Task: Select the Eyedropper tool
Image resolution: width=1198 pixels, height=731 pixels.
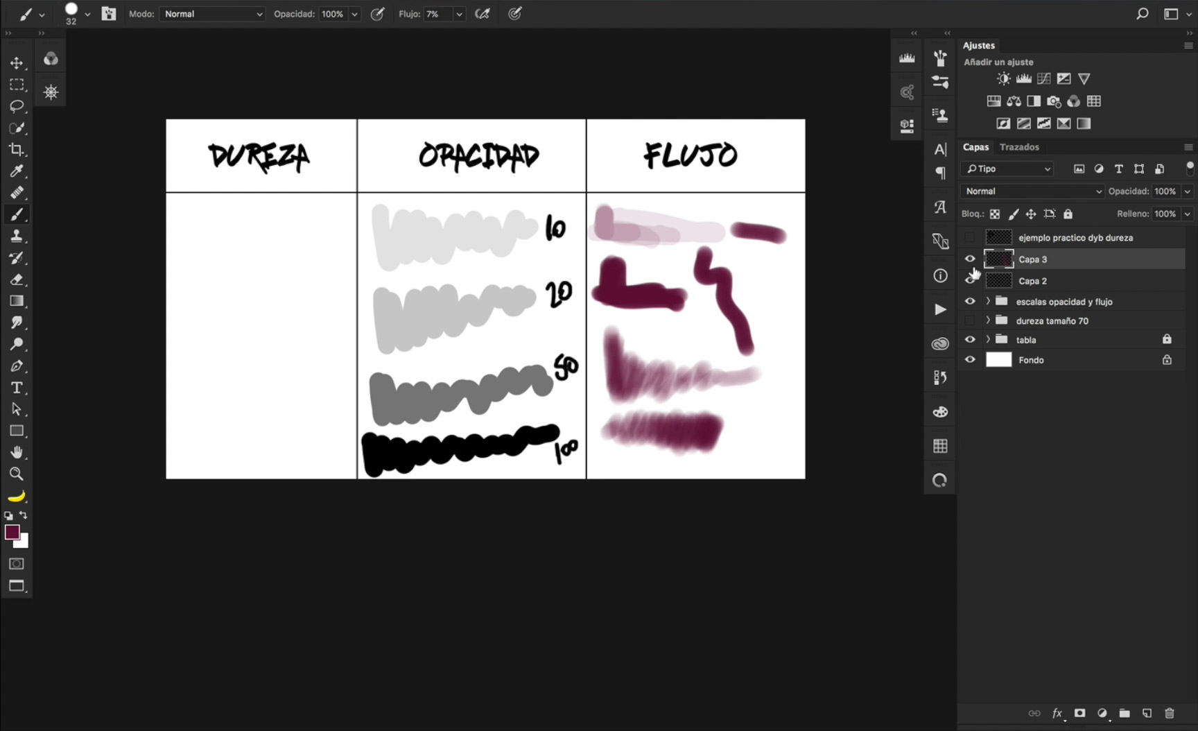Action: coord(17,171)
